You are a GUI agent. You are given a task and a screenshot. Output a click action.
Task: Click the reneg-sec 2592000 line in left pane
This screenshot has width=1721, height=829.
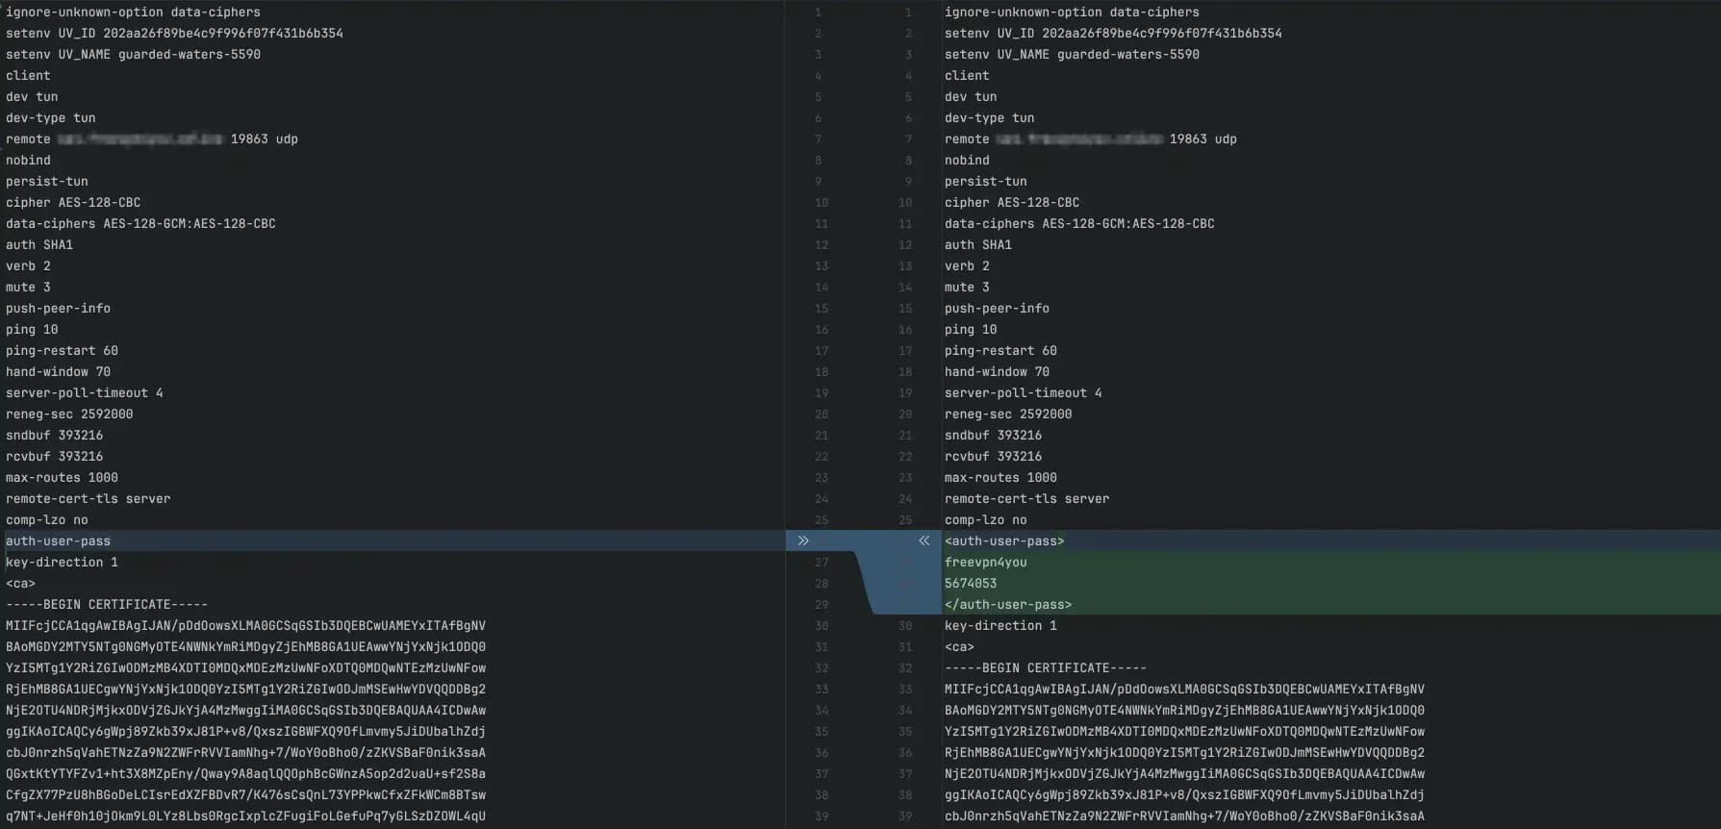(x=69, y=414)
